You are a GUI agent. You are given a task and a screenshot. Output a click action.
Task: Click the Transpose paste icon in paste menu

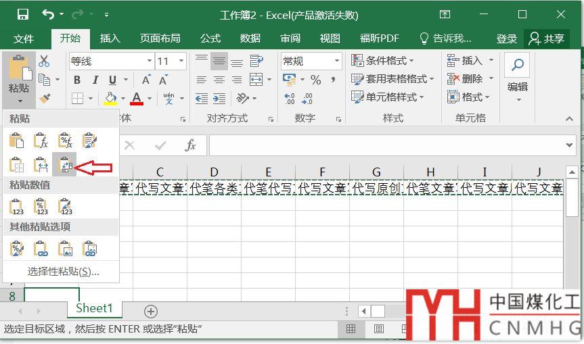point(65,164)
